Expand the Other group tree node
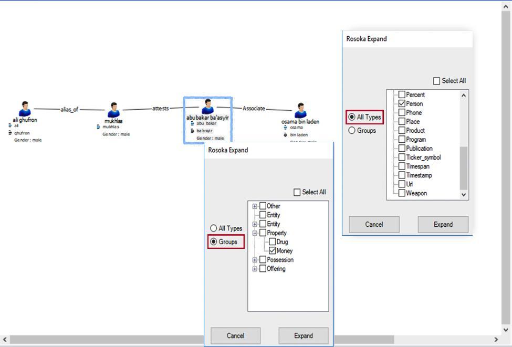This screenshot has width=512, height=347. [255, 206]
